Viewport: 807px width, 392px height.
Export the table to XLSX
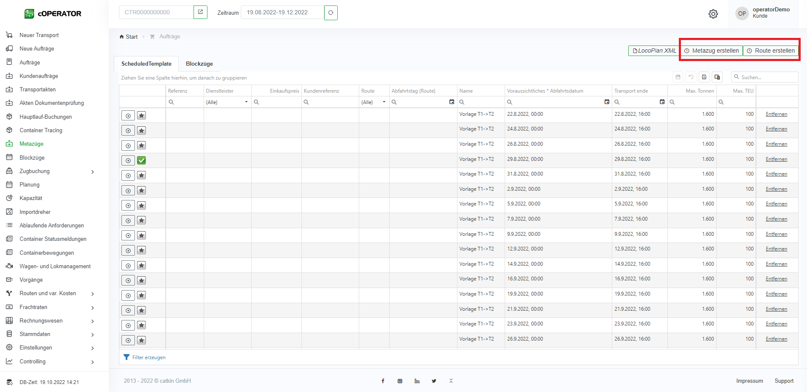(x=704, y=77)
